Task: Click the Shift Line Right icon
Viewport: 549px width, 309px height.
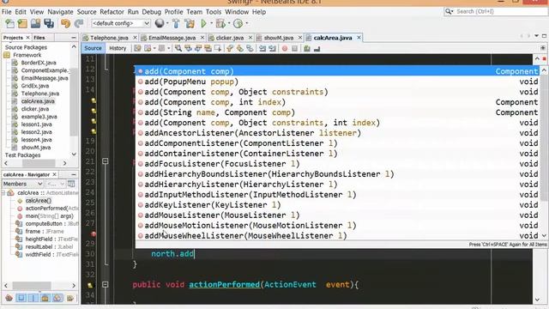Action: (272, 48)
